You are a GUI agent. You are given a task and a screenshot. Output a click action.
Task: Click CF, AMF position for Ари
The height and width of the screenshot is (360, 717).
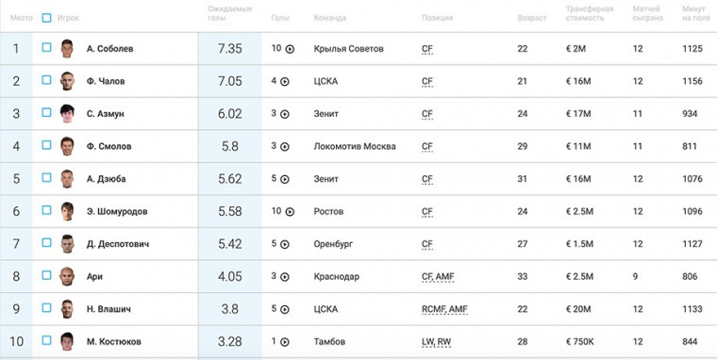tap(438, 277)
